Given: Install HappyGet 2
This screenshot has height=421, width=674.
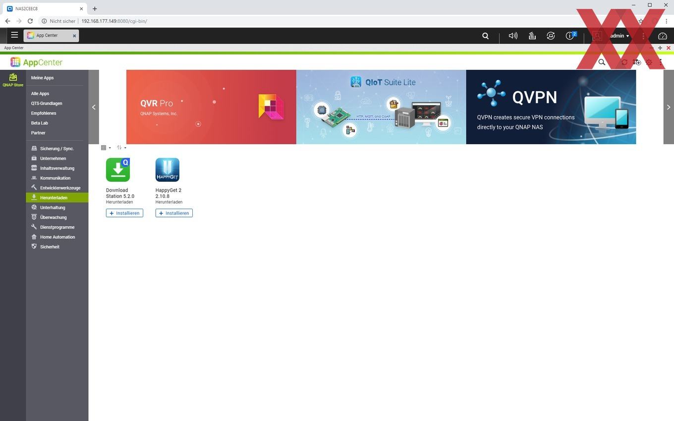Looking at the screenshot, I should click(174, 213).
